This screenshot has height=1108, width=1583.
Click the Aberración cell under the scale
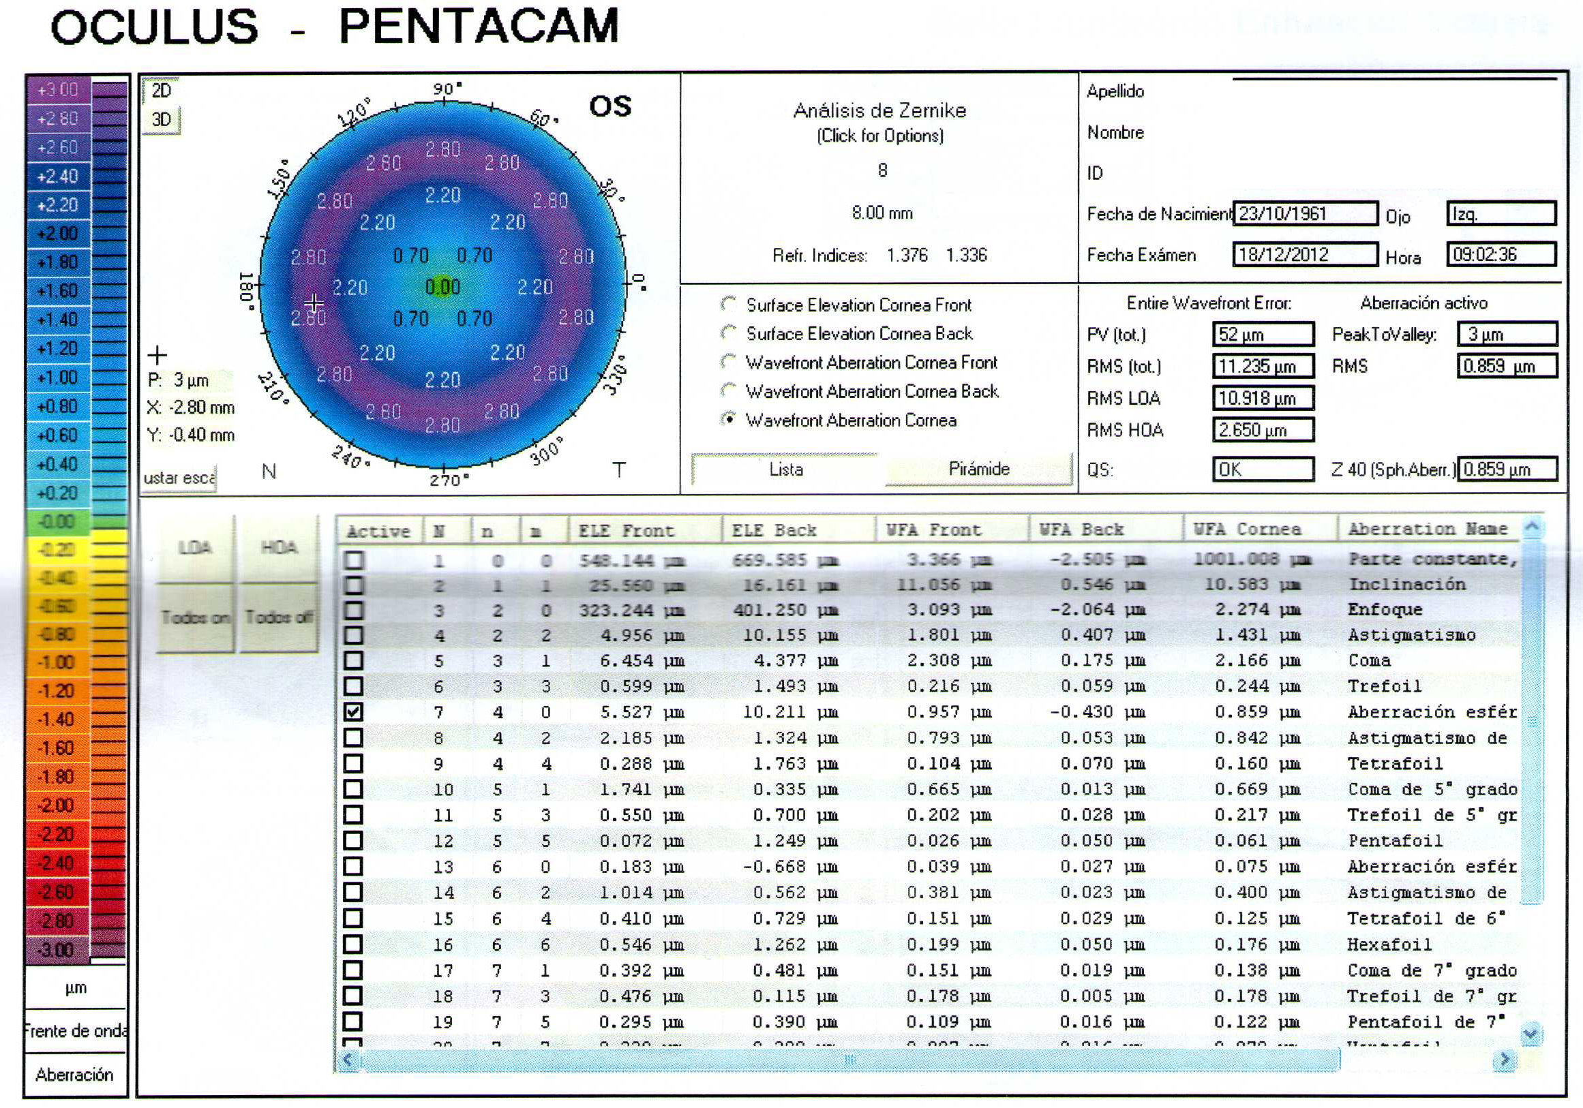point(75,1074)
